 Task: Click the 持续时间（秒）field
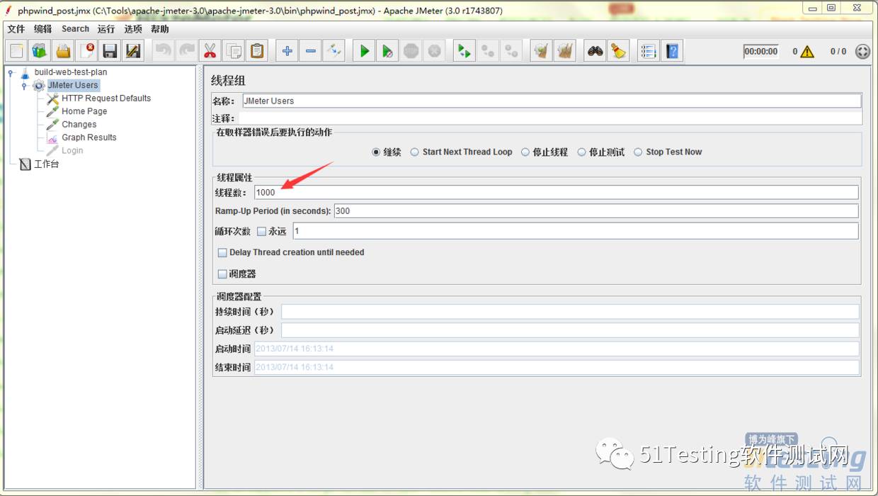570,312
